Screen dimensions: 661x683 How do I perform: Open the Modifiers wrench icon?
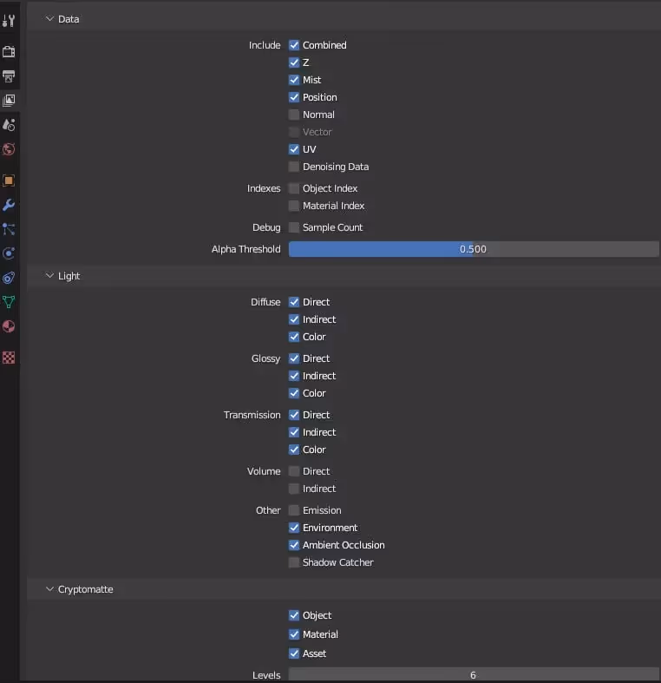coord(9,205)
